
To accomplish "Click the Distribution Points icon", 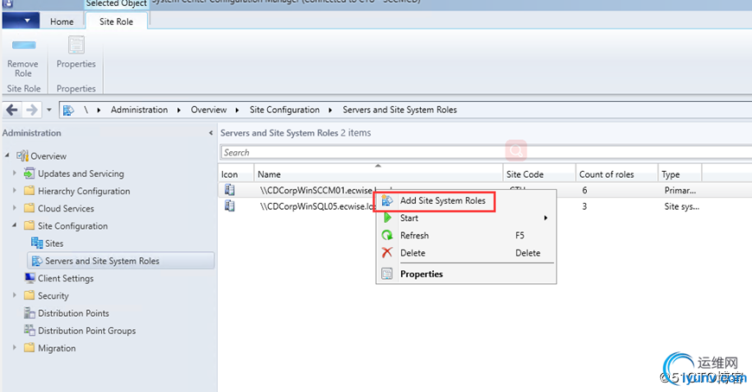I will [29, 313].
